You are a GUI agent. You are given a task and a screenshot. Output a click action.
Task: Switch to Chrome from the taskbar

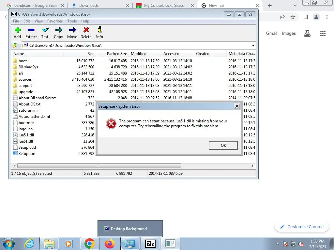(89, 243)
